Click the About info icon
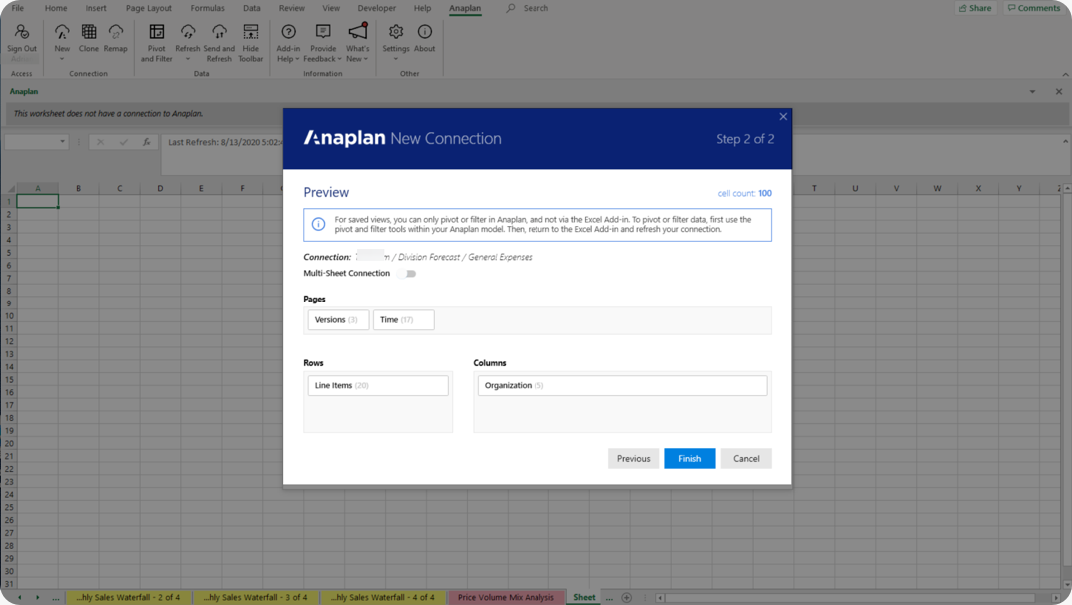1072x605 pixels. [424, 32]
